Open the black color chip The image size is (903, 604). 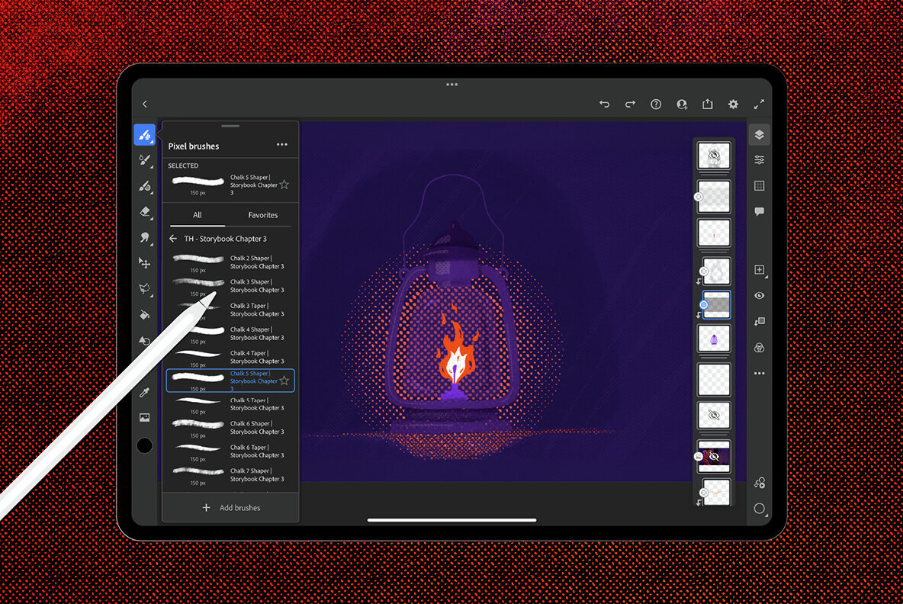[144, 445]
